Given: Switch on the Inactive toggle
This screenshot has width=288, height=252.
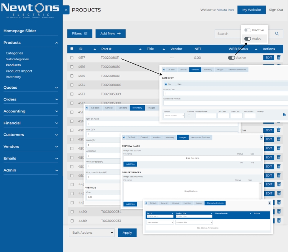Looking at the screenshot, I should click(247, 30).
